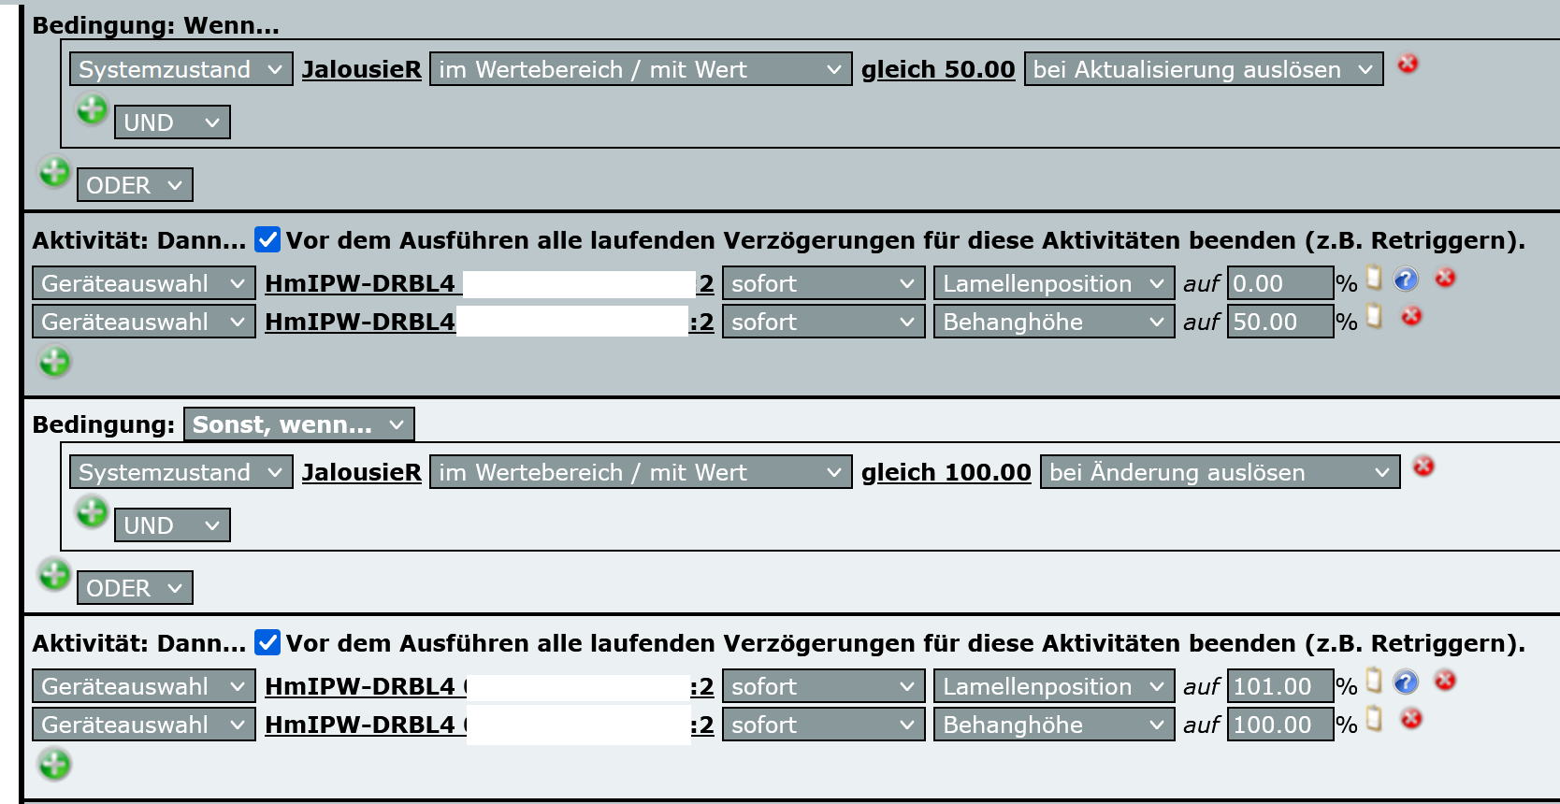
Task: Open the 'bei Aktualisierung auslösen' dropdown
Action: tap(1204, 69)
